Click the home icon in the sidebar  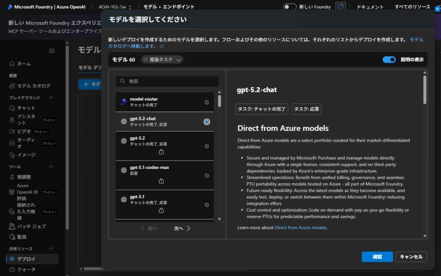(12, 64)
